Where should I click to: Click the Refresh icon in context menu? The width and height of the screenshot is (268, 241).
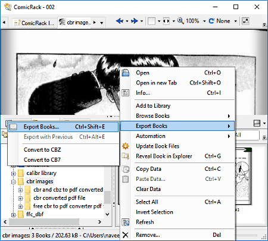126,222
